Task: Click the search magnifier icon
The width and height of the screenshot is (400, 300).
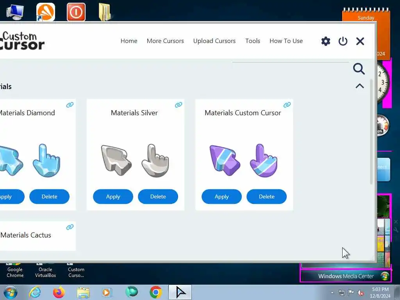Action: pyautogui.click(x=359, y=69)
